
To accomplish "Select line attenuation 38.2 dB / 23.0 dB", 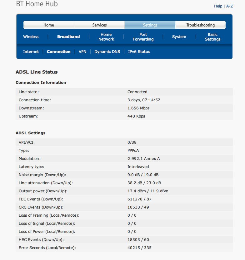I will tap(144, 183).
